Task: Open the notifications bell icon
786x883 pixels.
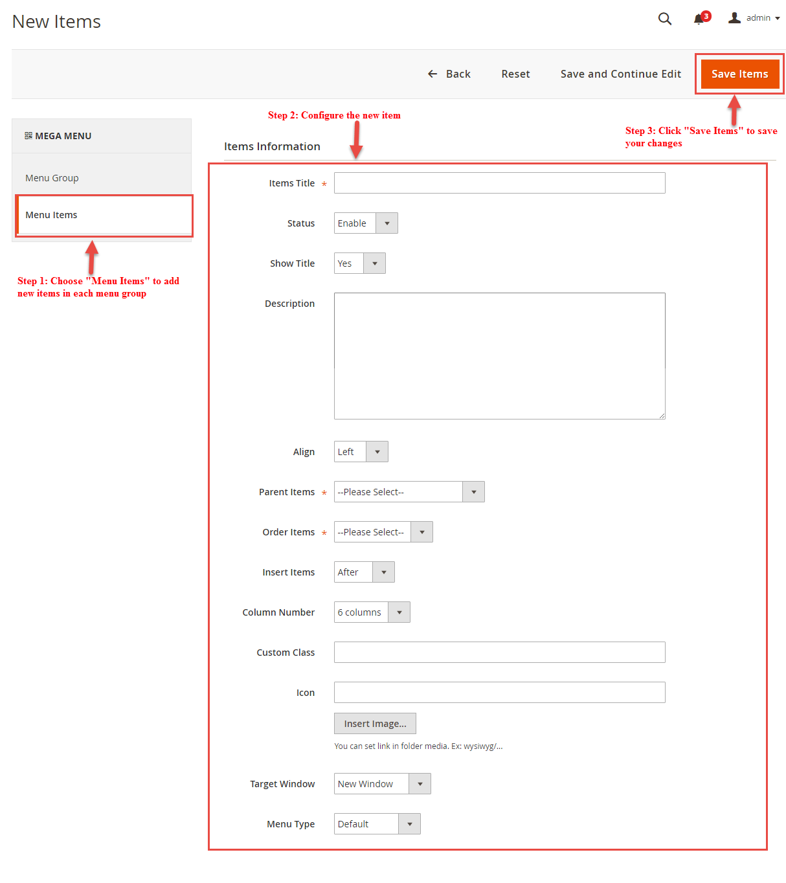Action: (699, 19)
